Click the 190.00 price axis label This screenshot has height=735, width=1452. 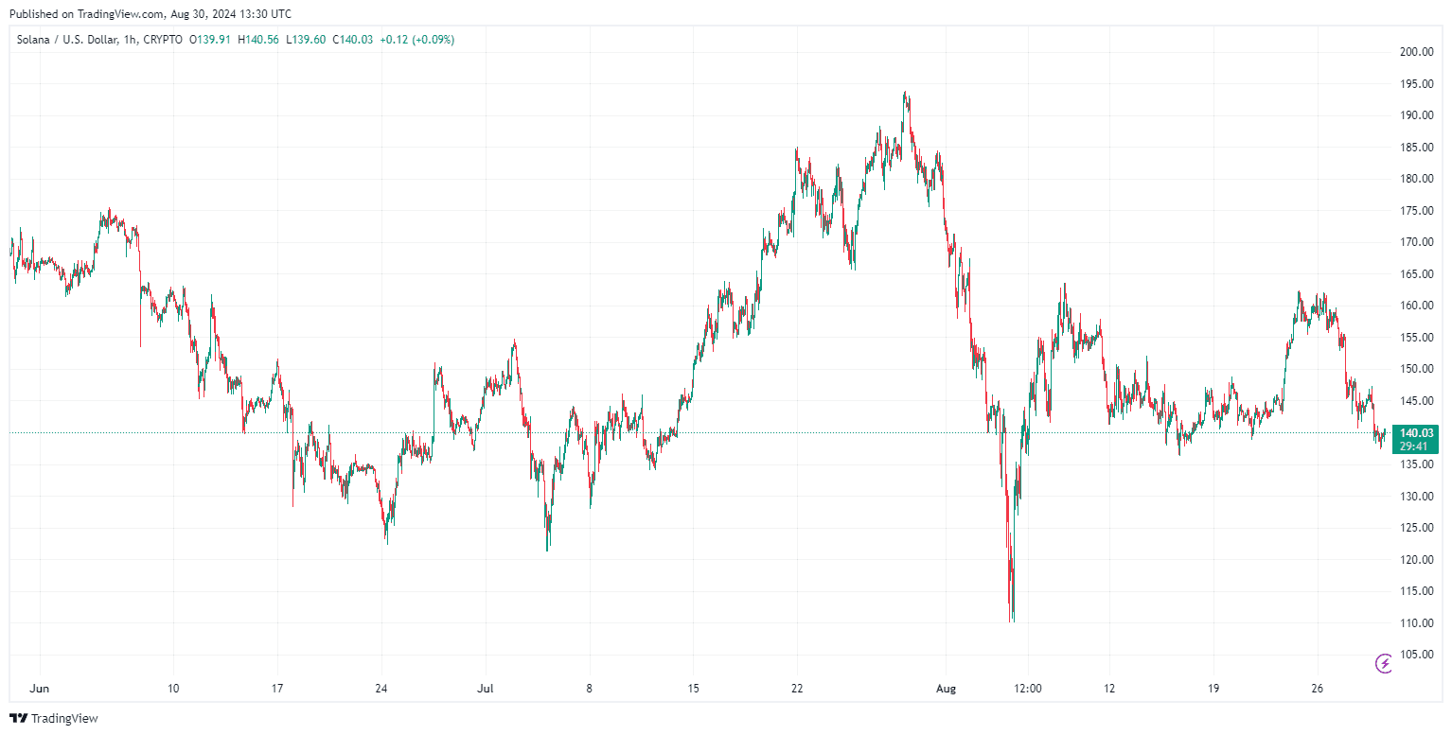(x=1416, y=115)
